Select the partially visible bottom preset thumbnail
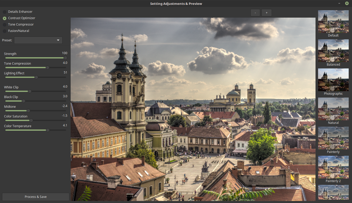The image size is (352, 203). [333, 193]
